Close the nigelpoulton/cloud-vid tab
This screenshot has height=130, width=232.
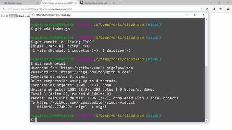tap(114, 3)
